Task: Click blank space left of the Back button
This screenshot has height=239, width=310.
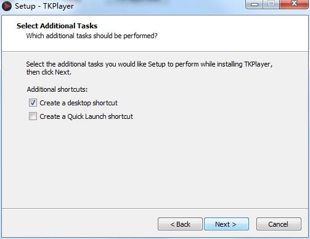Action: click(x=80, y=224)
